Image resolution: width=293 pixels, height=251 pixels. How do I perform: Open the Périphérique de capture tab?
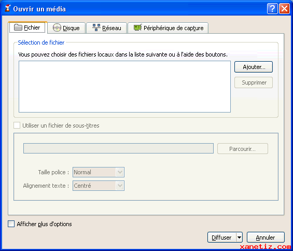coord(168,28)
